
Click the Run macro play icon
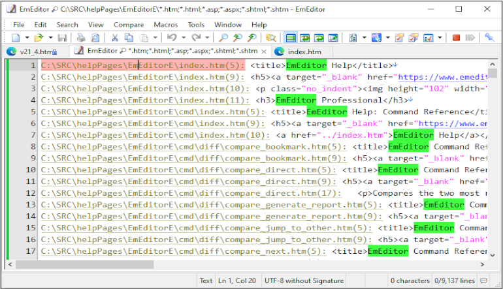click(470, 38)
